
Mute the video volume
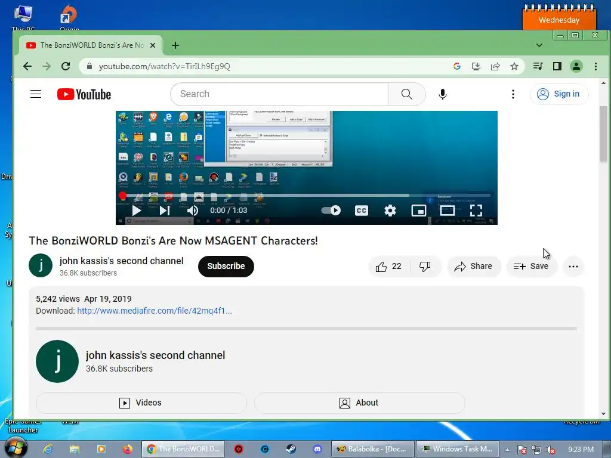tap(193, 211)
